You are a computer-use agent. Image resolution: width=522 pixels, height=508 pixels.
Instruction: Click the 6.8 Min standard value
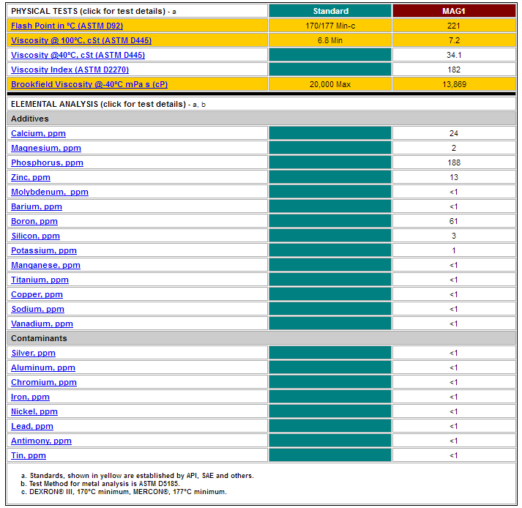tap(330, 40)
